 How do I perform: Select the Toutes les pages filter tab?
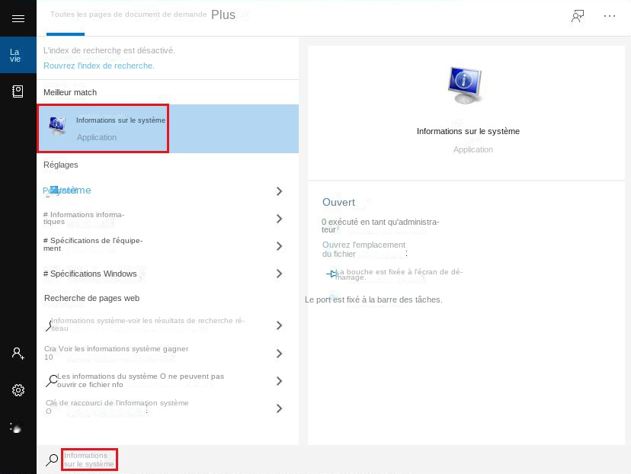point(128,13)
